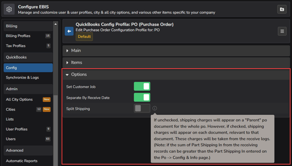The height and width of the screenshot is (166, 292).
Task: Expand the Items section
Action: coord(176,63)
